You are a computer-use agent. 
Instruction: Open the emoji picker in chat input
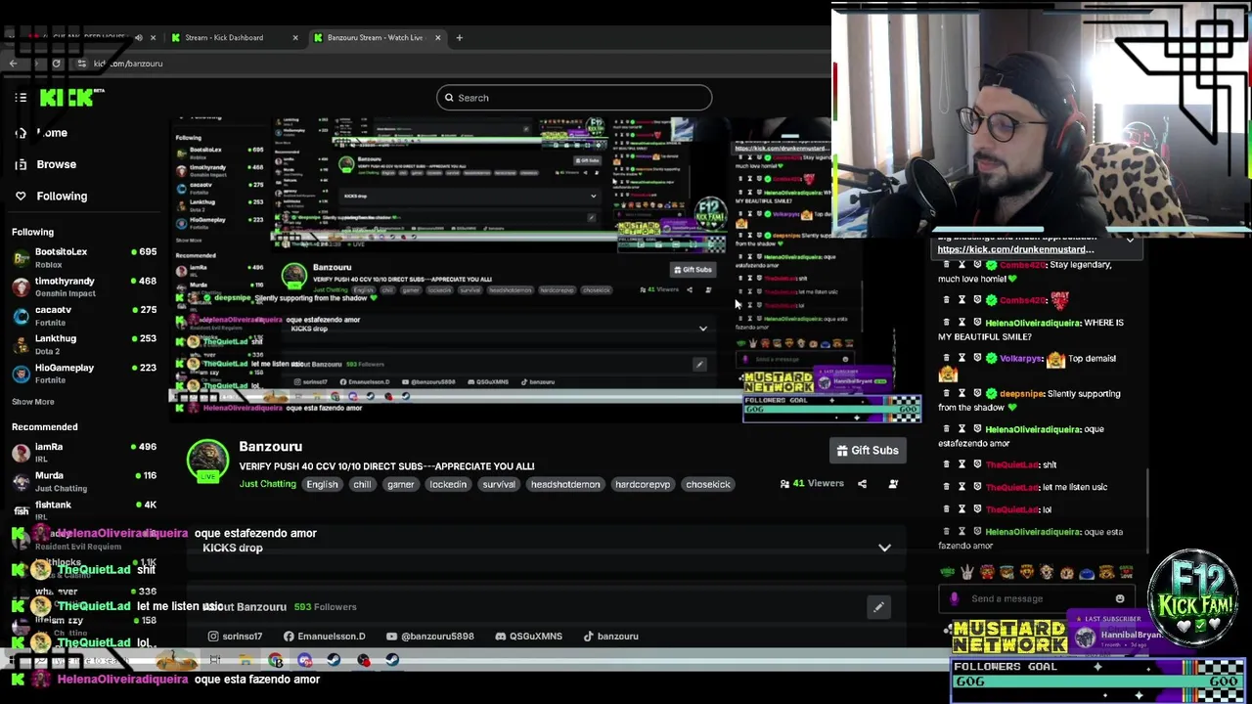[1120, 598]
